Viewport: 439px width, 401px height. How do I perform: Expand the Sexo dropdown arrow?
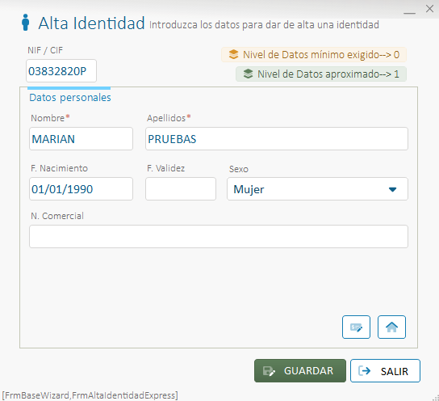pos(392,189)
